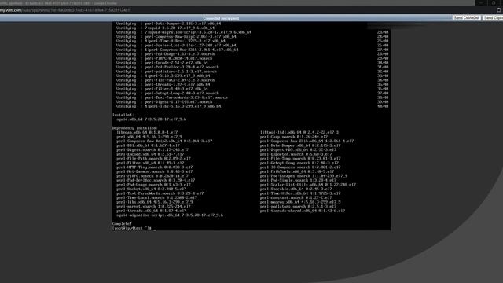Click squid-migration-script line in the dependency list
This screenshot has height=283, width=503.
pos(170,215)
